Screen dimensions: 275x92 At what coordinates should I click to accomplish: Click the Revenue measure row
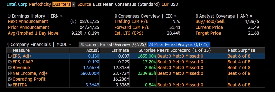(136, 68)
